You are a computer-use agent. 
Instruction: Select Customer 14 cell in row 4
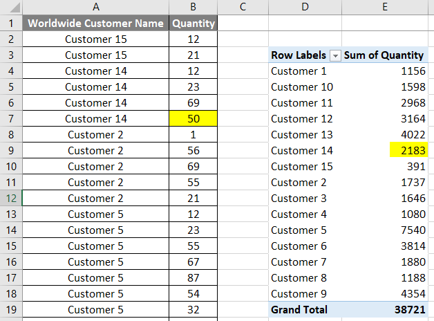96,71
